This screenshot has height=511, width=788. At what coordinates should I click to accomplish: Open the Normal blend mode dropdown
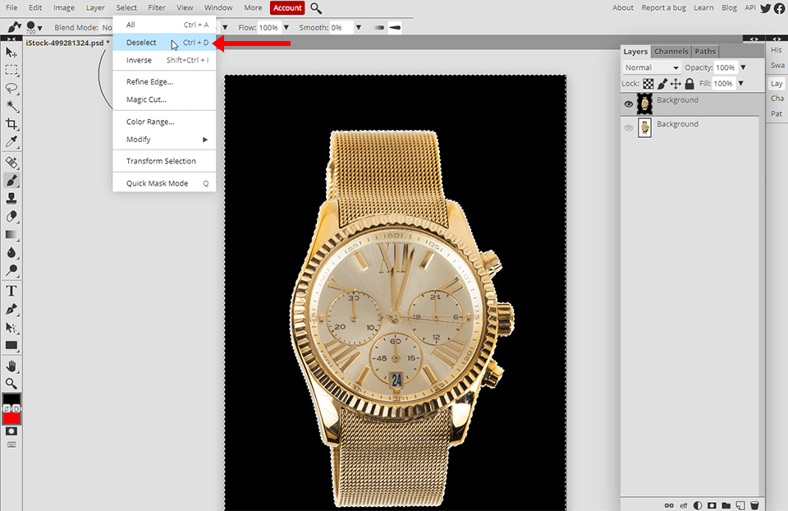(652, 67)
